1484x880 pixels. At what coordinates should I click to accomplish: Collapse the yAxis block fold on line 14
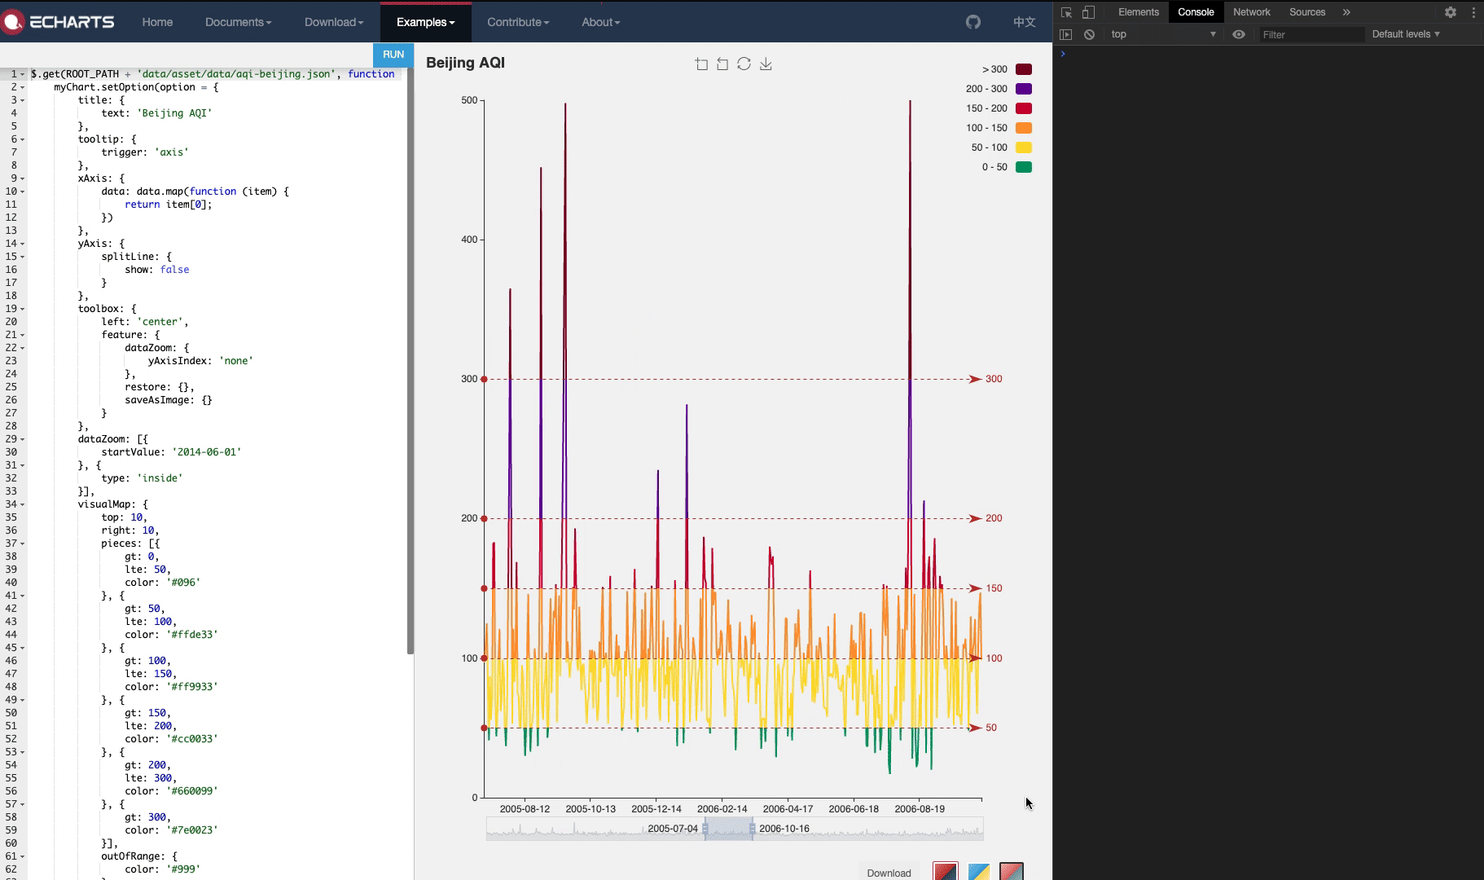[x=23, y=244]
